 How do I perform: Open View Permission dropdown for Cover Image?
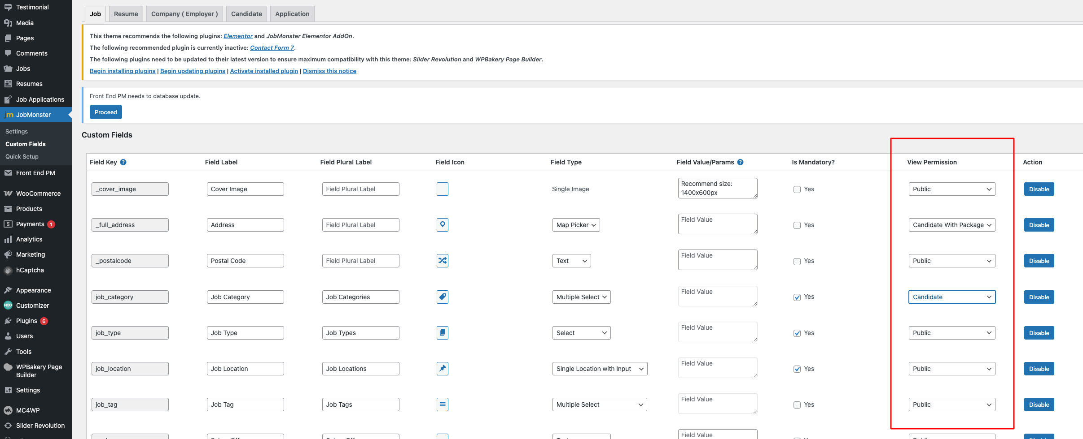pos(952,189)
